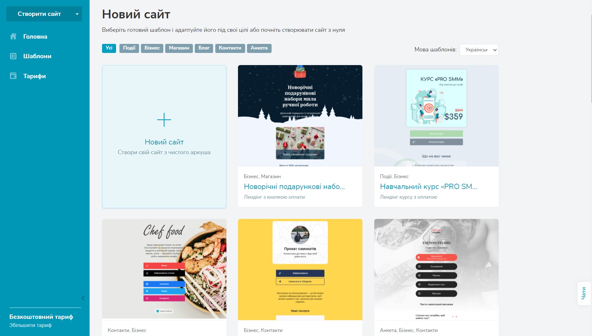
Task: Click the Створити сайт button
Action: (39, 14)
